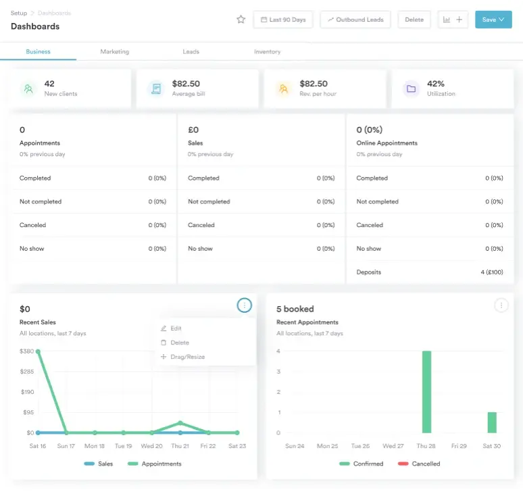Click the Delete dashboard button
This screenshot has height=496, width=523.
pyautogui.click(x=414, y=20)
